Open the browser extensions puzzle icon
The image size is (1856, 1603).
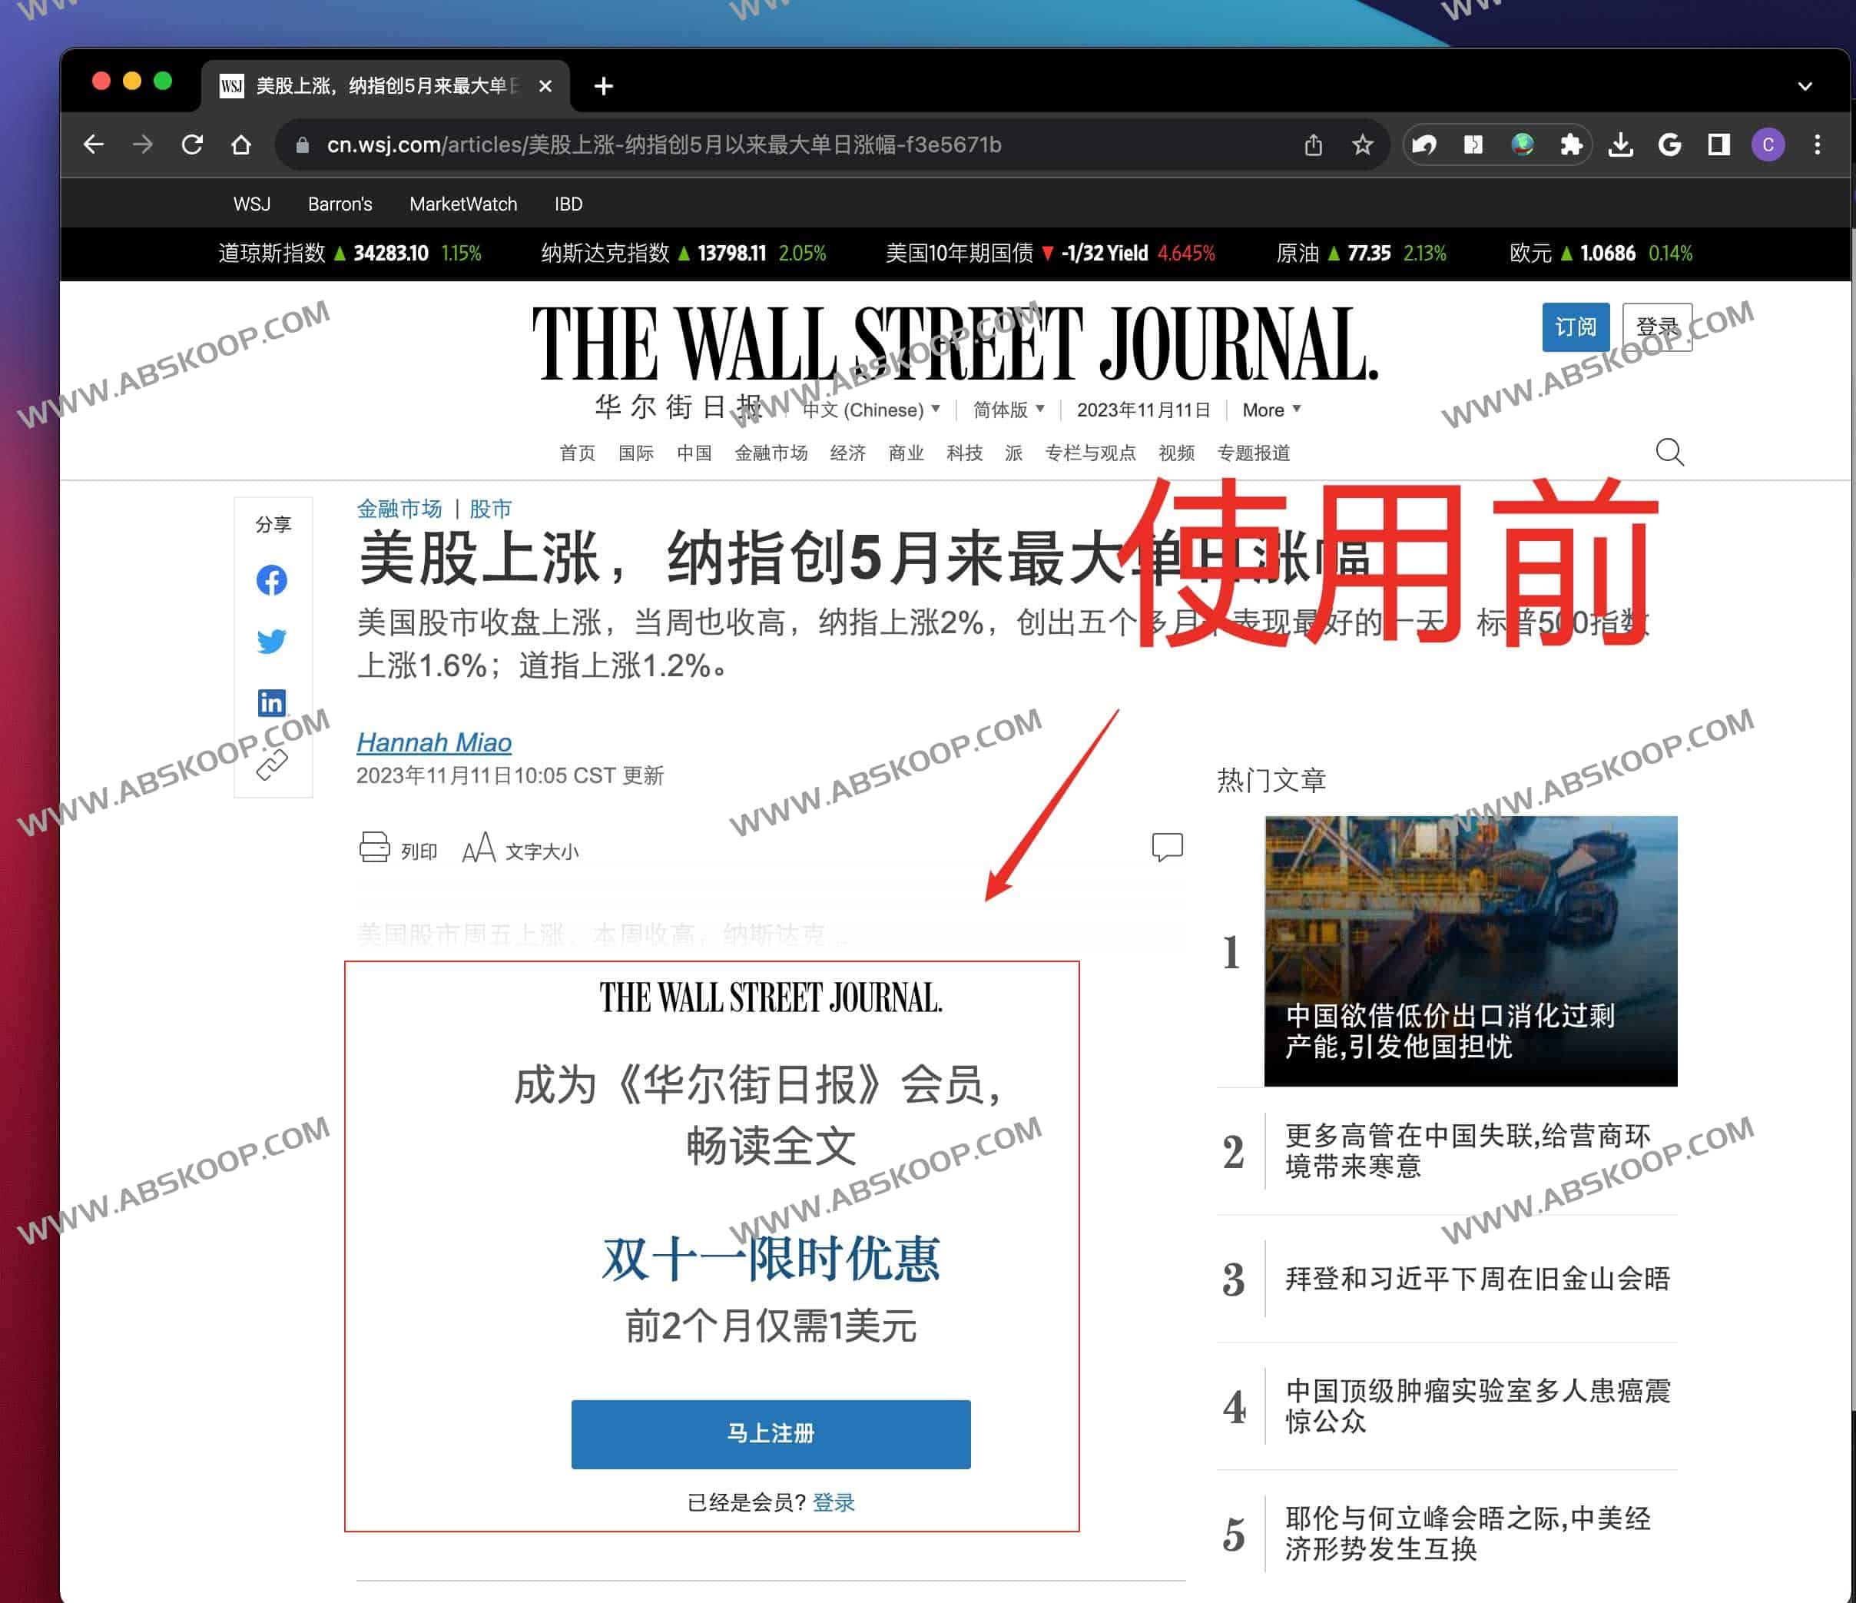click(x=1572, y=144)
